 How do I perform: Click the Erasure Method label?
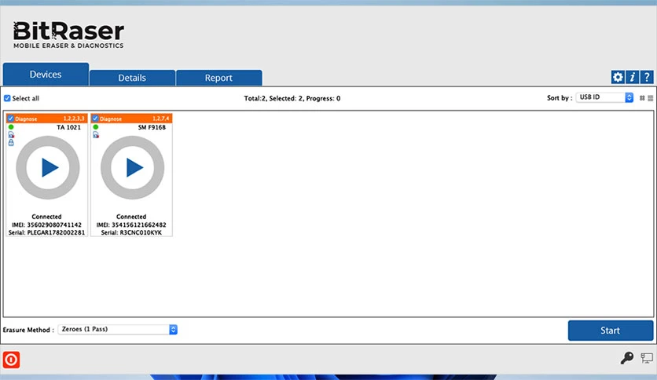pyautogui.click(x=28, y=330)
